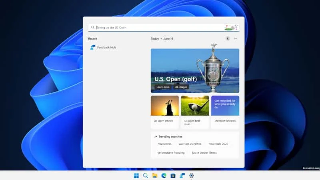The height and width of the screenshot is (180, 320).
Task: Open the three-dots more options menu
Action: [236, 38]
